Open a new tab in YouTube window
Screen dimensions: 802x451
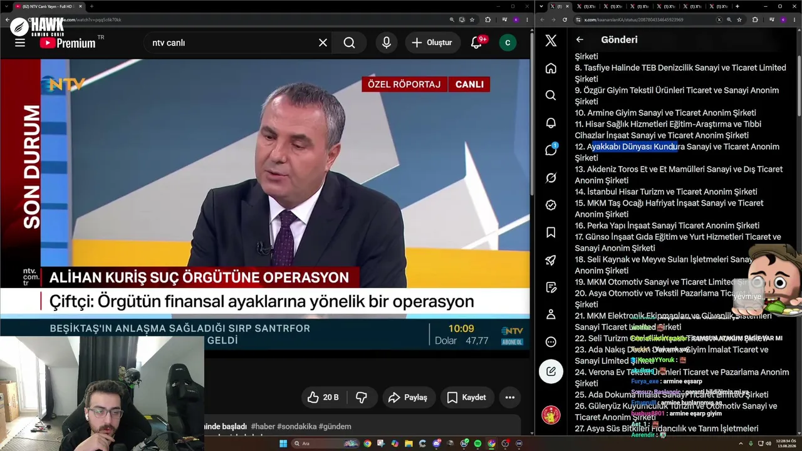91,6
